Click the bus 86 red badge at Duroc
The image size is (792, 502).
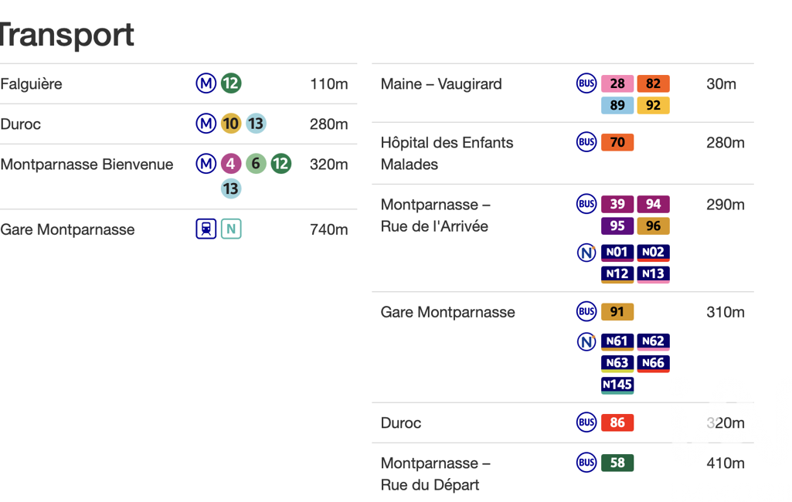617,422
